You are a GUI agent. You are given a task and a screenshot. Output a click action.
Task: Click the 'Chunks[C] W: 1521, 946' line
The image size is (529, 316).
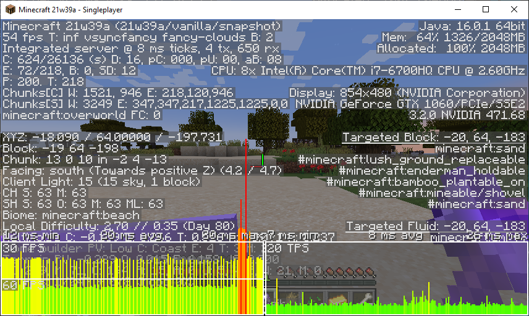(x=119, y=93)
